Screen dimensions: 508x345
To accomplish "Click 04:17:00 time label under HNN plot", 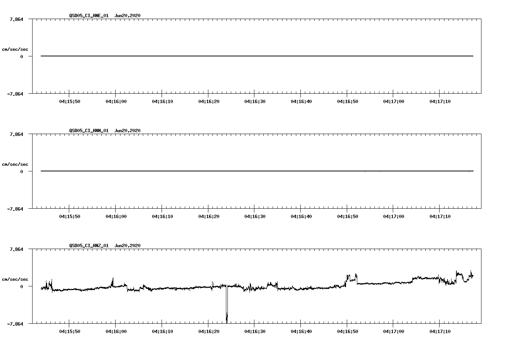I will tap(394, 216).
